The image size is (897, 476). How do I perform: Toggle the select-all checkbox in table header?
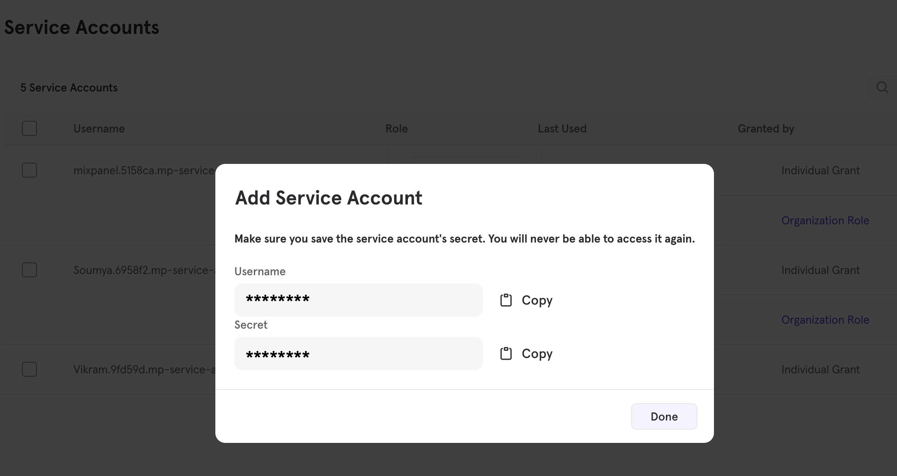pyautogui.click(x=29, y=128)
